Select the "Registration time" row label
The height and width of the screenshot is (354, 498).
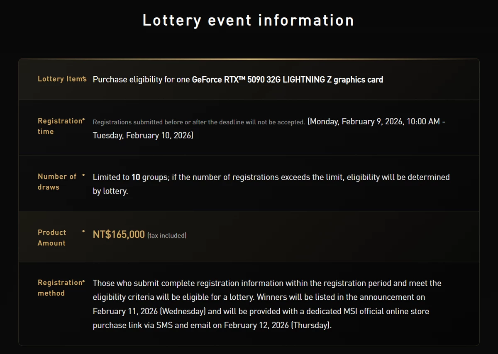(x=60, y=126)
